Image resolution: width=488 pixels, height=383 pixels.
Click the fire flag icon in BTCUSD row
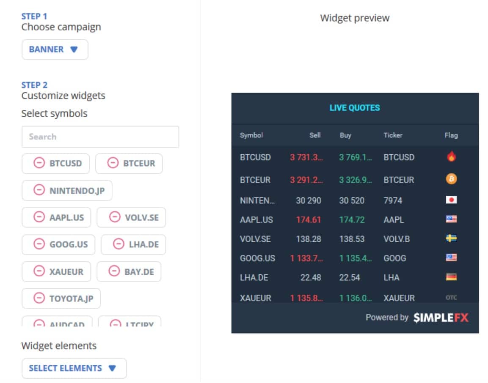[x=451, y=157]
